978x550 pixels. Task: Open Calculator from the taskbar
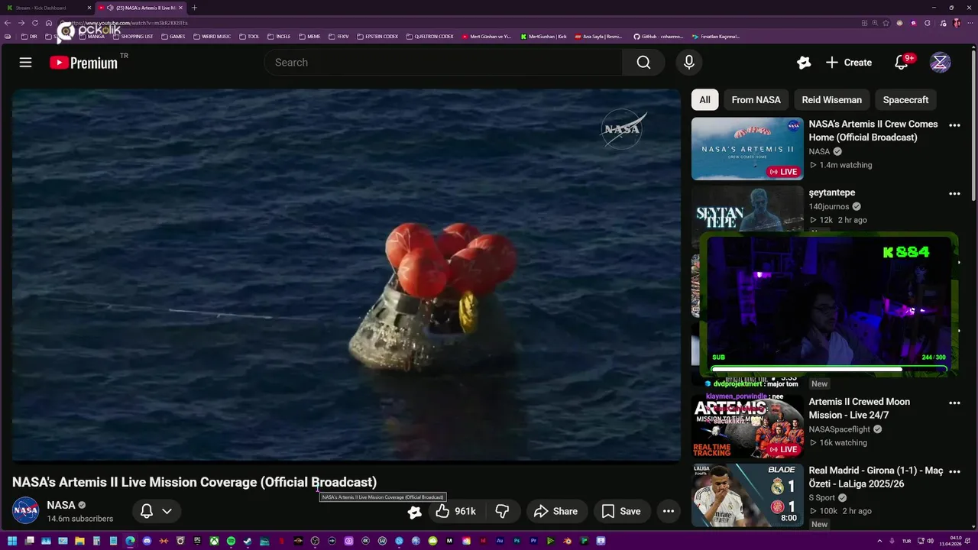point(96,541)
